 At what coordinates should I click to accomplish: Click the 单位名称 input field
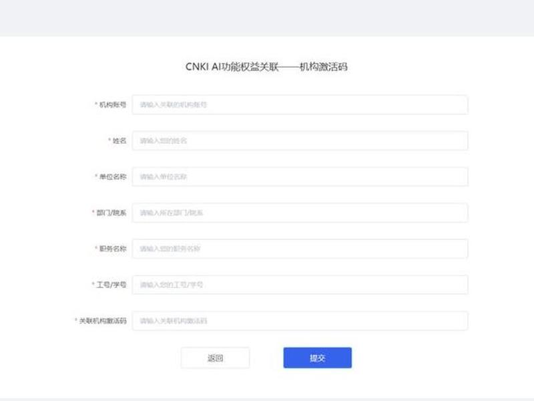coord(300,176)
